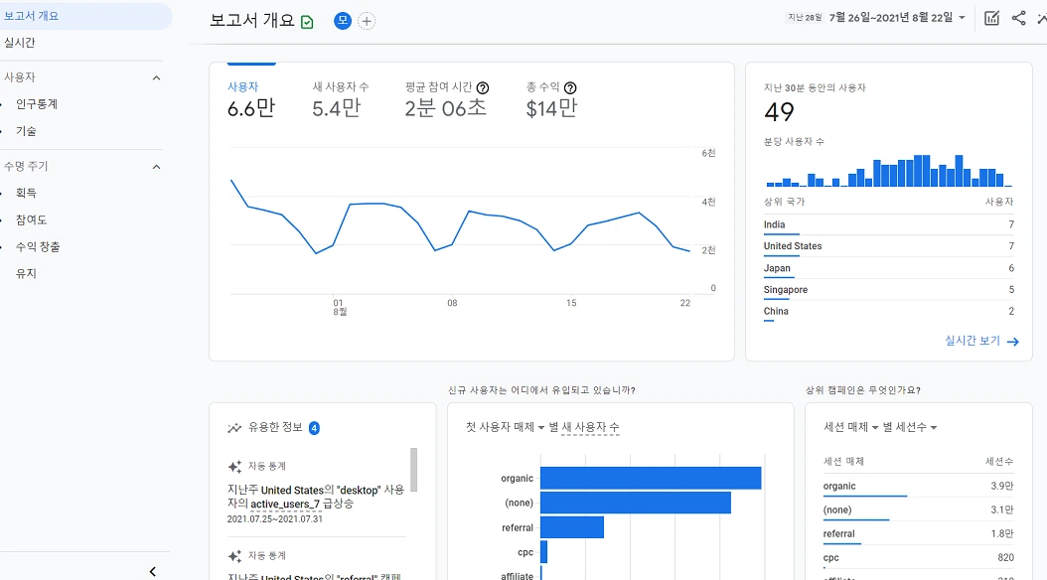Select the 새 사용자 수 metric tab
This screenshot has height=580, width=1047.
(x=341, y=100)
